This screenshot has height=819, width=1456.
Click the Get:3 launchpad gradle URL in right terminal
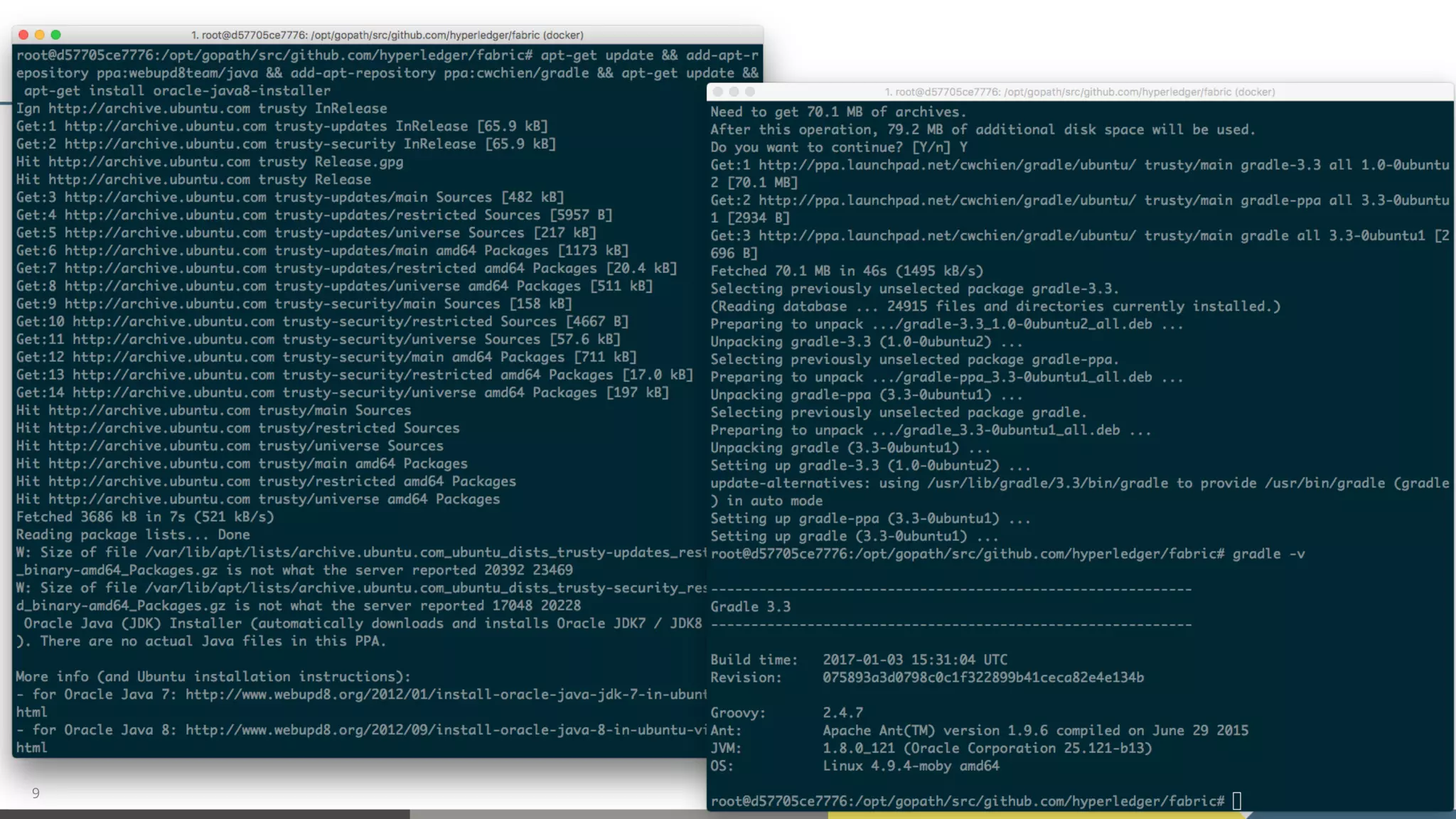pos(947,236)
